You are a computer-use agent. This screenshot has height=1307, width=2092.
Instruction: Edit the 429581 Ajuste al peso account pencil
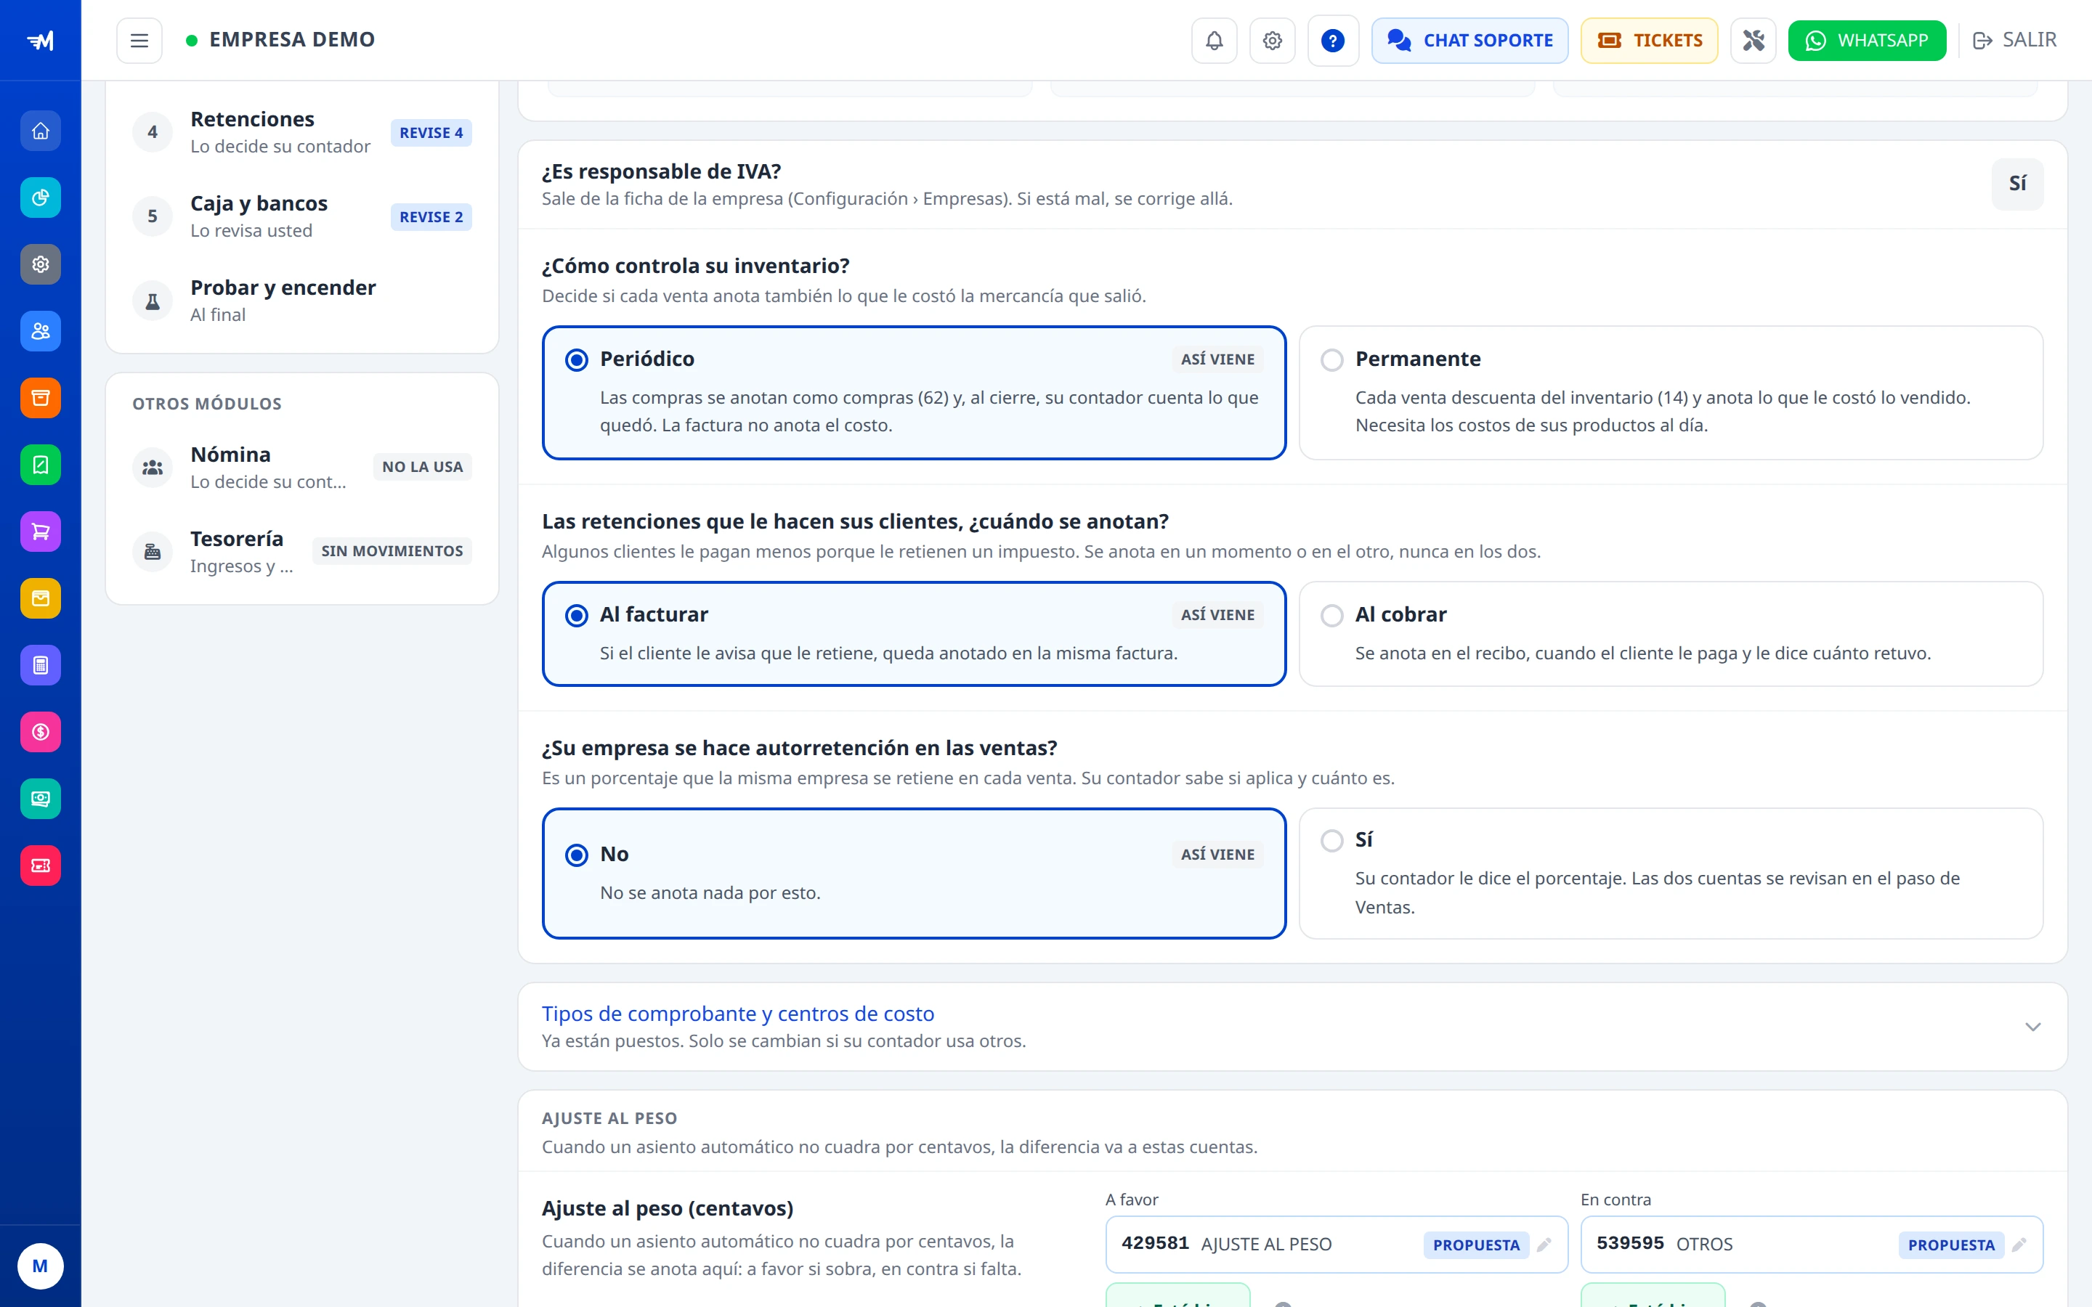coord(1544,1245)
